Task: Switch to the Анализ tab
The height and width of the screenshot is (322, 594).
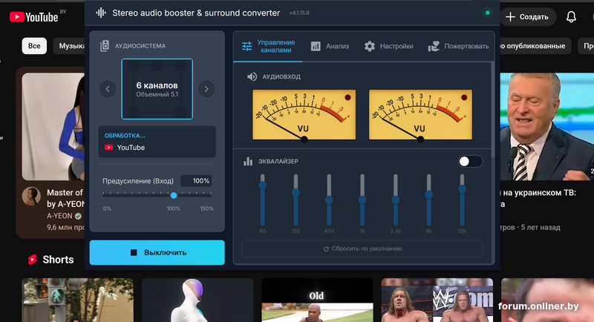Action: pyautogui.click(x=330, y=46)
